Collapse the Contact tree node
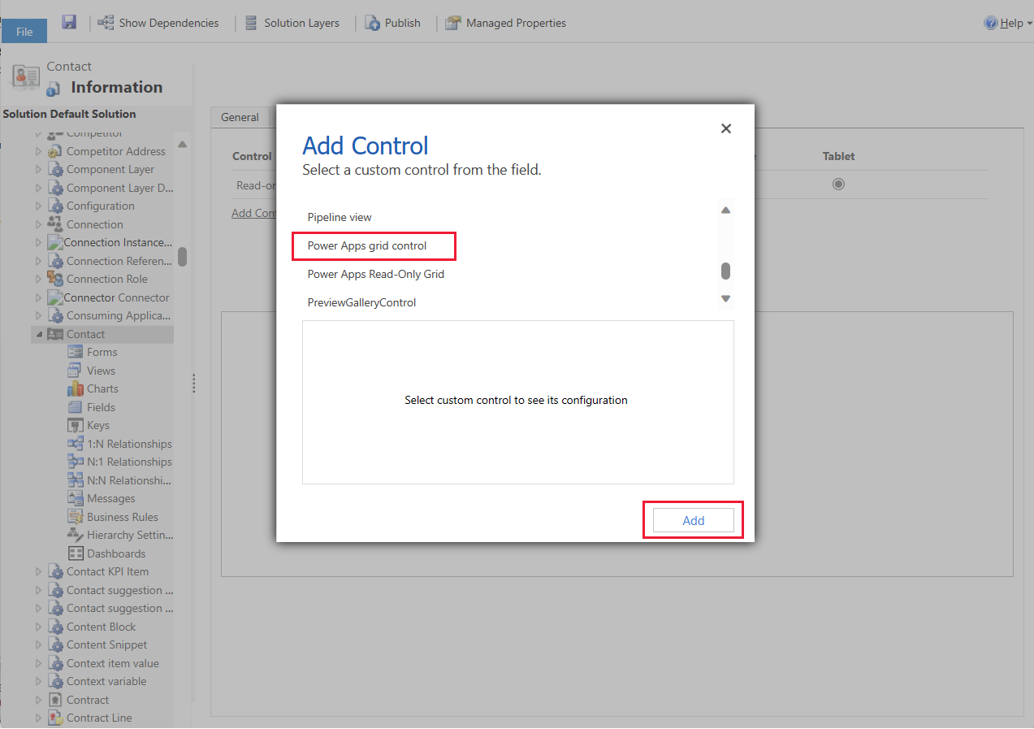This screenshot has width=1034, height=729. point(38,334)
